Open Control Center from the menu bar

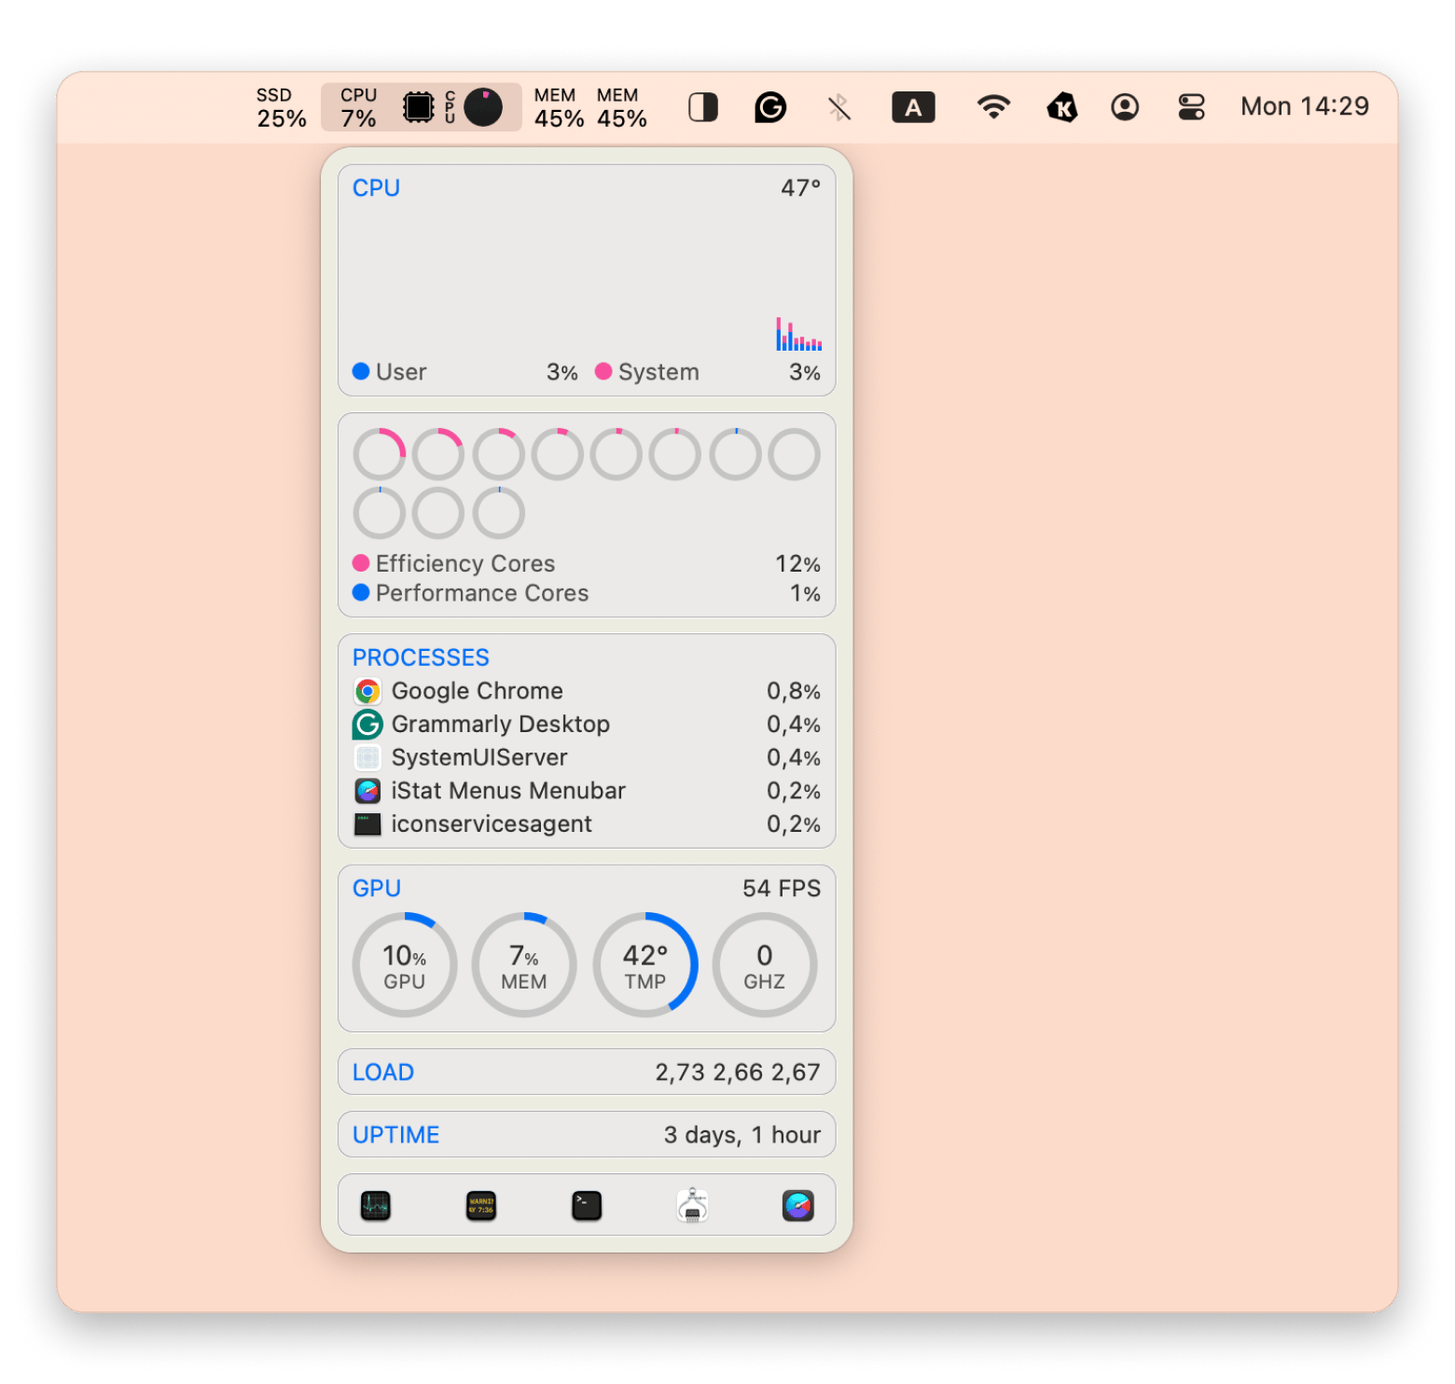point(1191,107)
